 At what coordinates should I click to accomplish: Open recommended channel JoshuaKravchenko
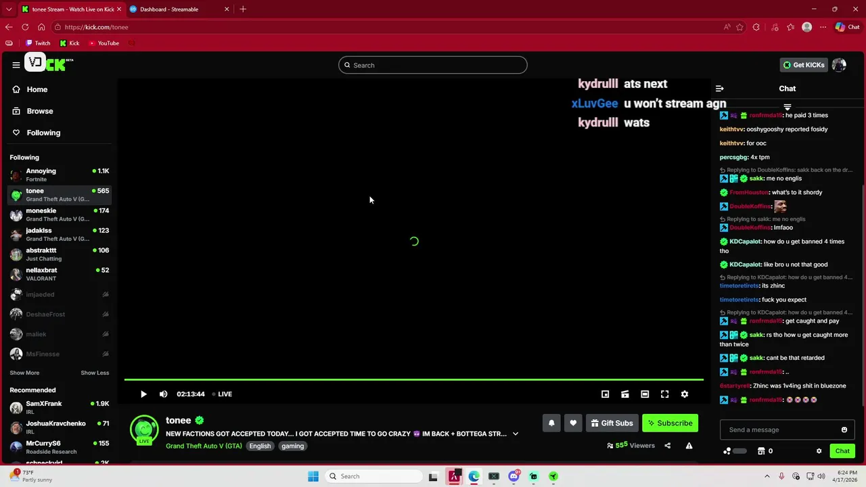[x=59, y=427]
